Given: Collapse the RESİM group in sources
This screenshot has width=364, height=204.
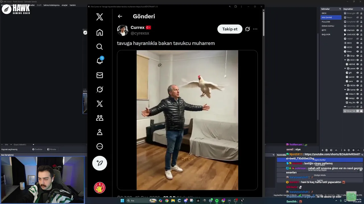Looking at the screenshot, I should [345, 86].
